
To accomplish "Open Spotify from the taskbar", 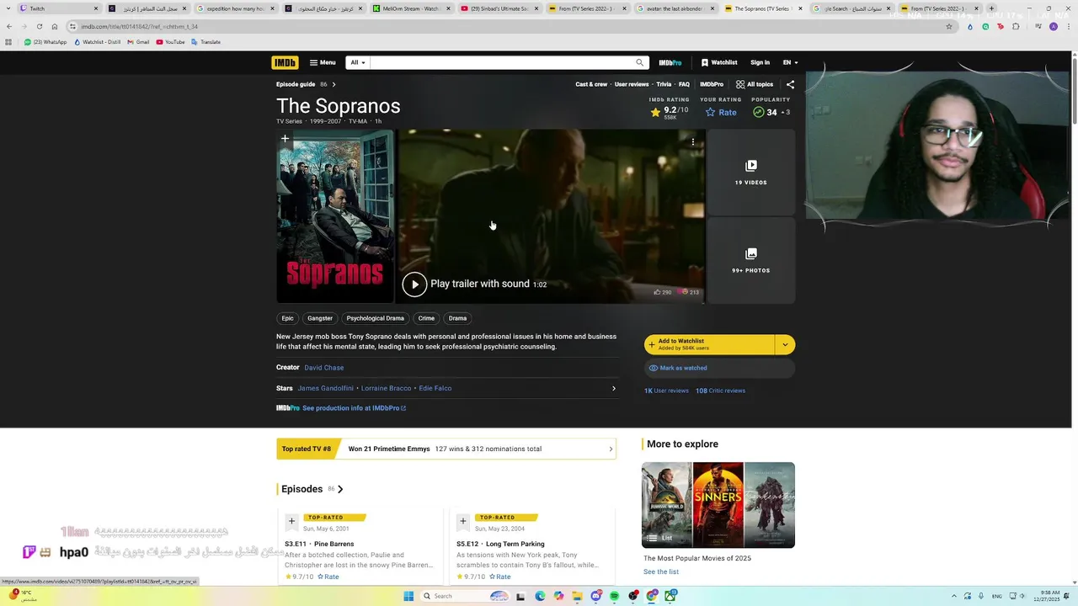I will click(x=614, y=596).
